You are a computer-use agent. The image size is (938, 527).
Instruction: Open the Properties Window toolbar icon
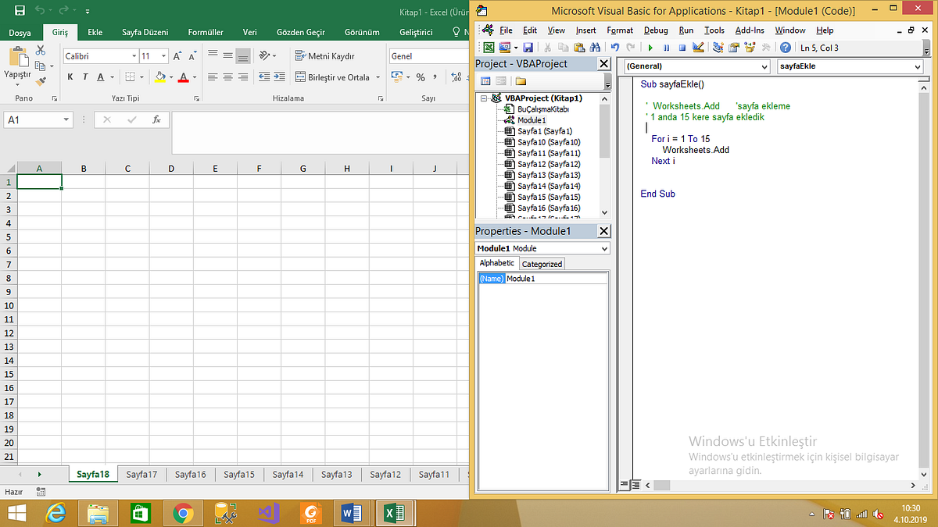(x=733, y=47)
